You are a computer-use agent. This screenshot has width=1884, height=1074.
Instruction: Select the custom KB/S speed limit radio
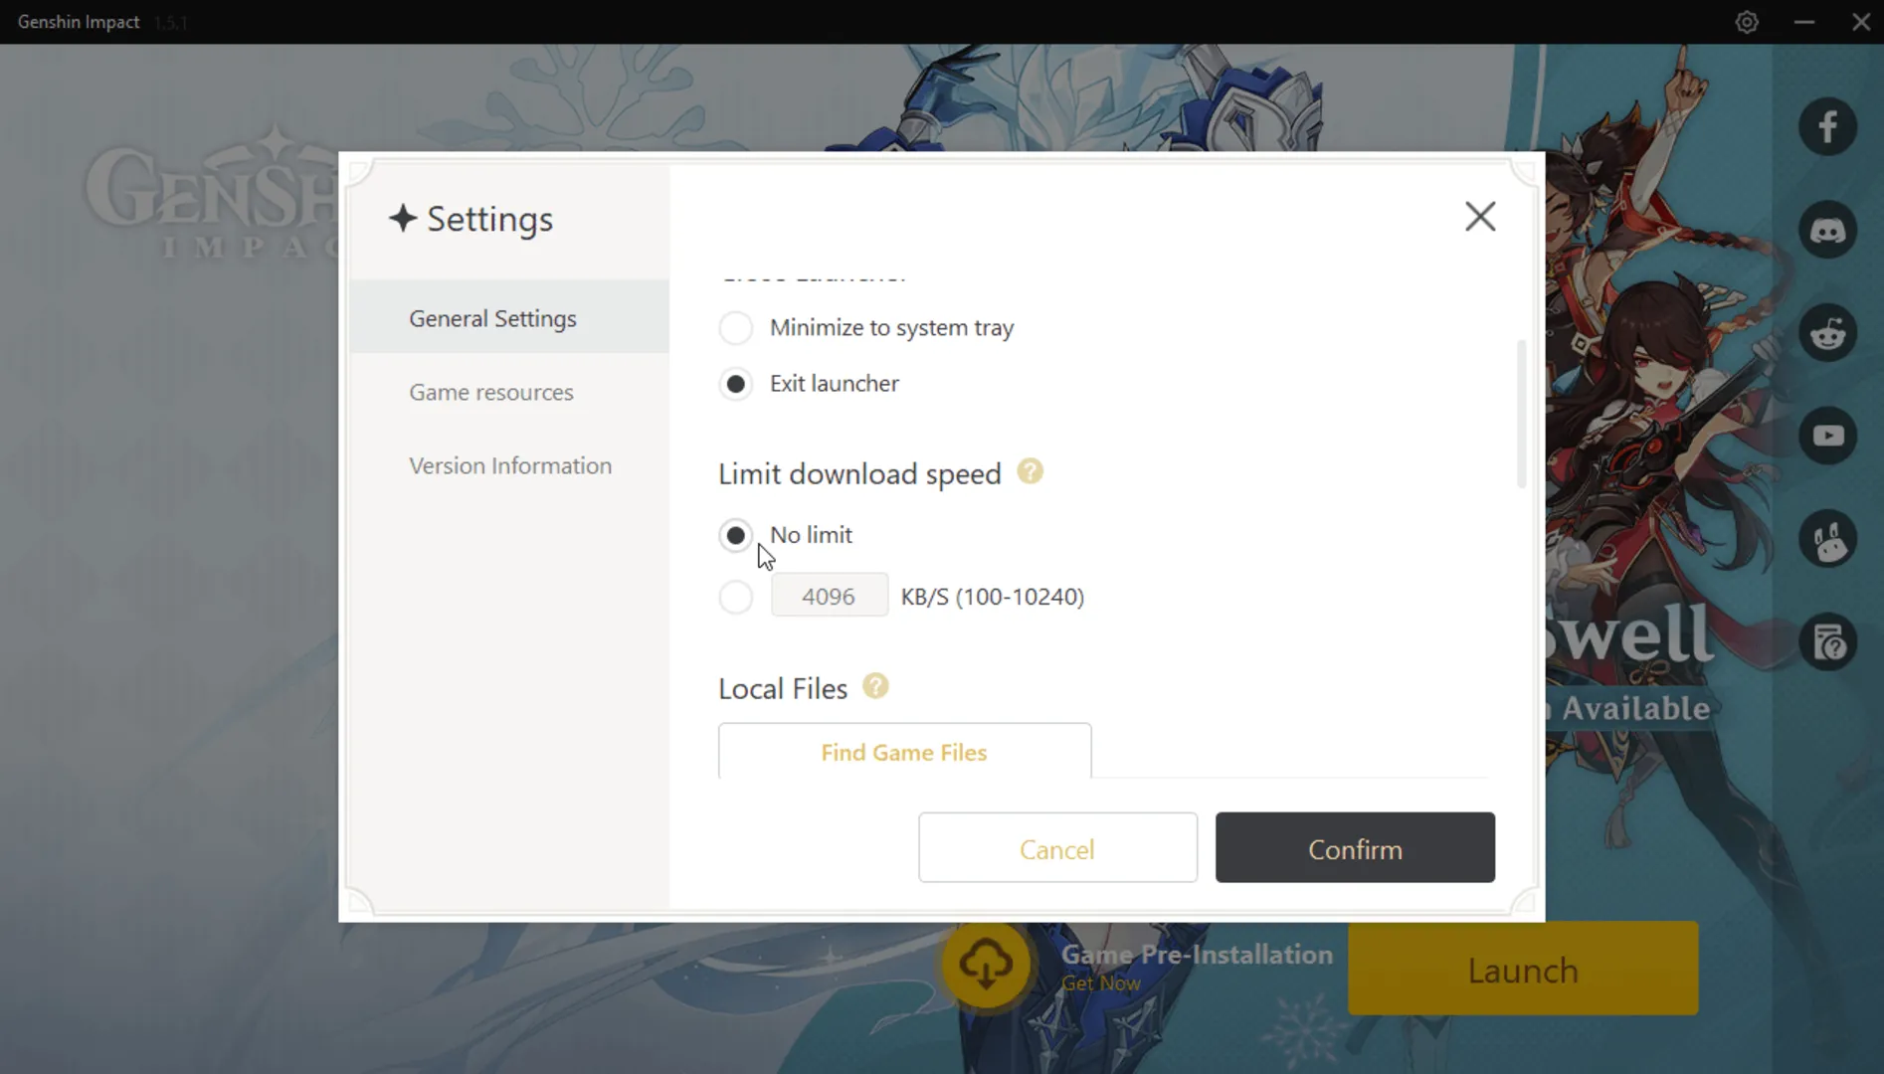(735, 597)
